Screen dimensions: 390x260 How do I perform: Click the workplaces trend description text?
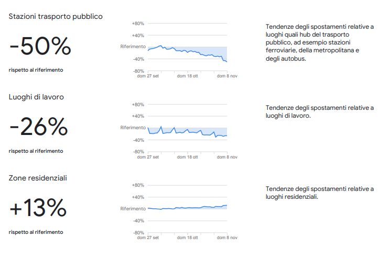pyautogui.click(x=320, y=111)
